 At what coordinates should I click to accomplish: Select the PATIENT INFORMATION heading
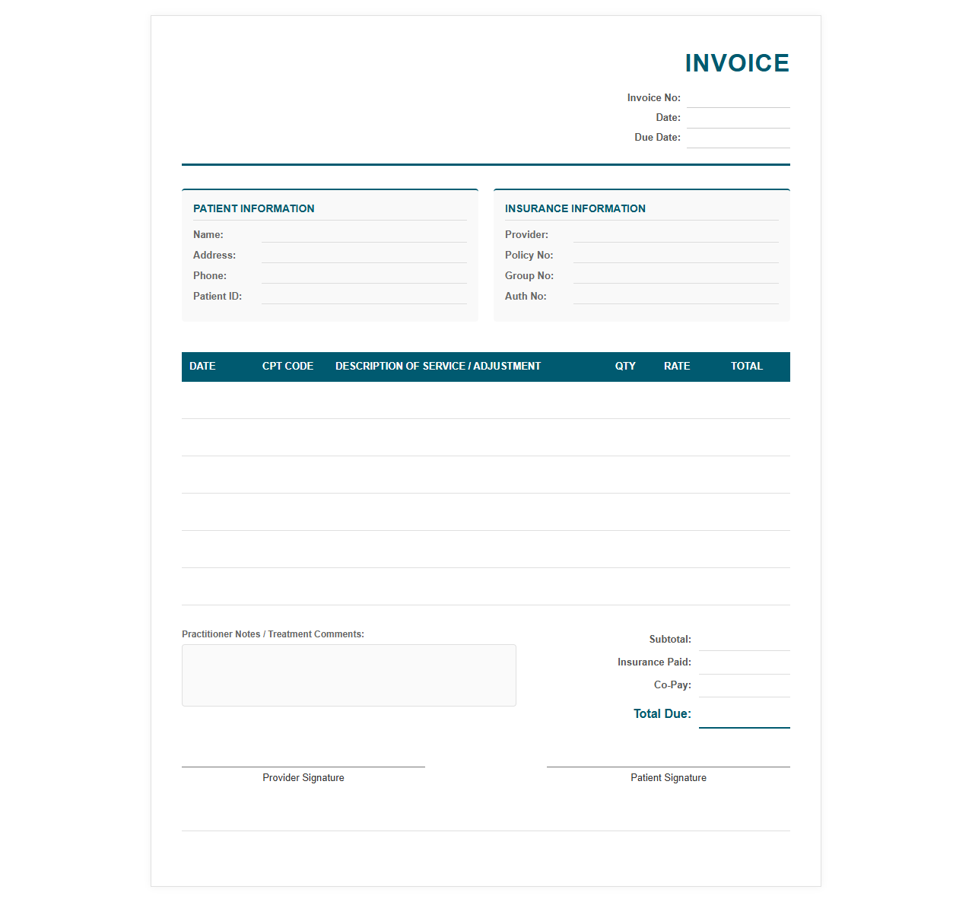253,208
